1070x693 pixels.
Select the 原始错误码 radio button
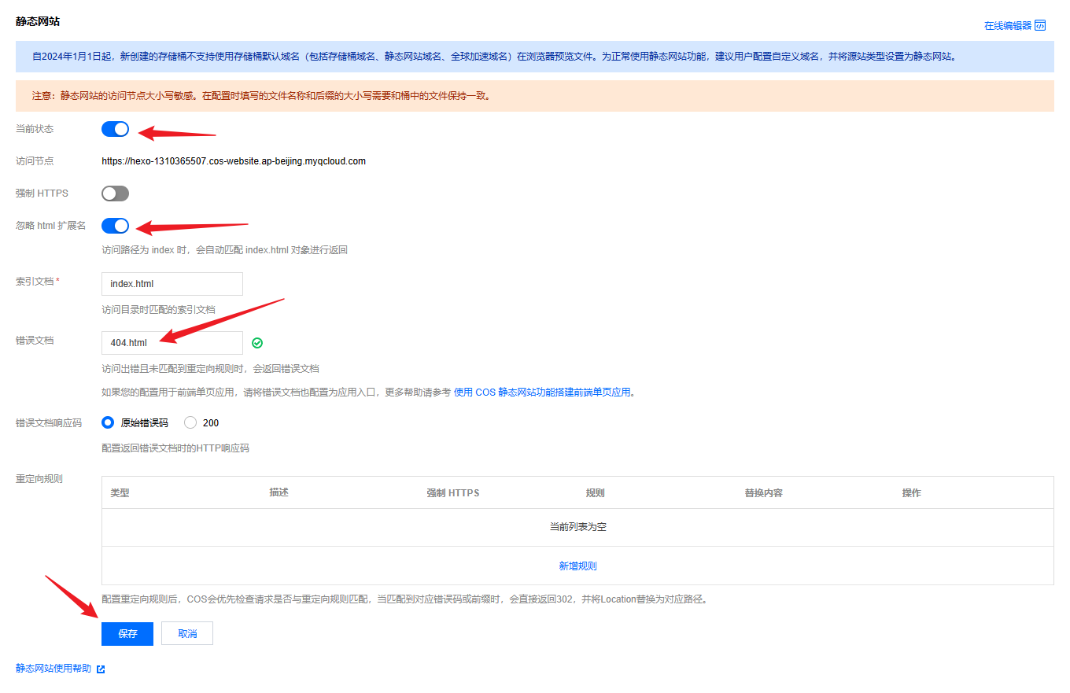click(x=108, y=422)
